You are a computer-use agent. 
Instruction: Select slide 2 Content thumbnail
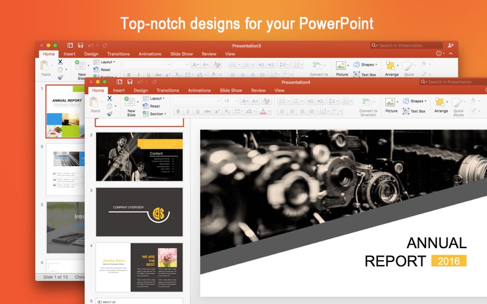point(139,157)
